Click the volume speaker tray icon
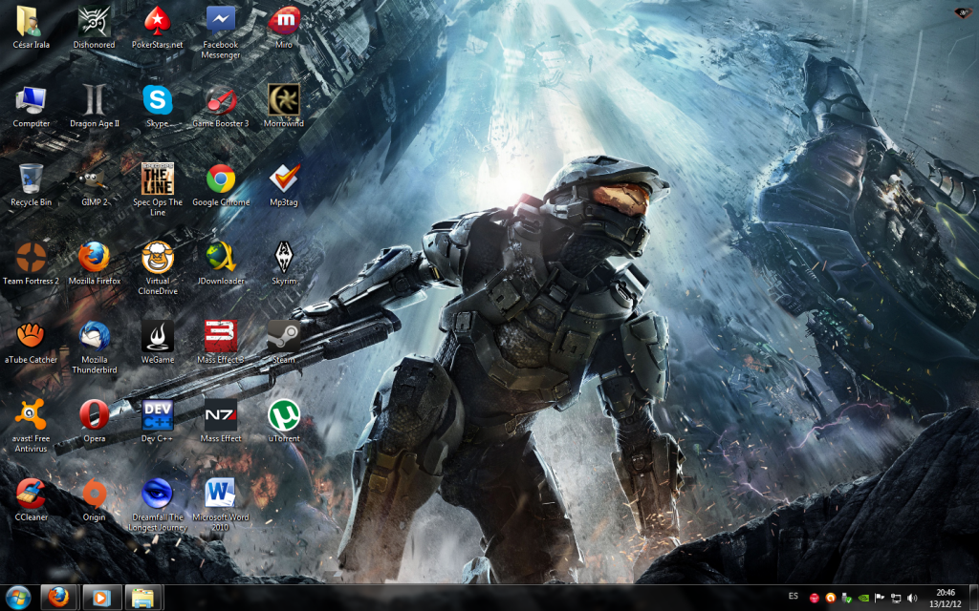979x611 pixels. (912, 598)
